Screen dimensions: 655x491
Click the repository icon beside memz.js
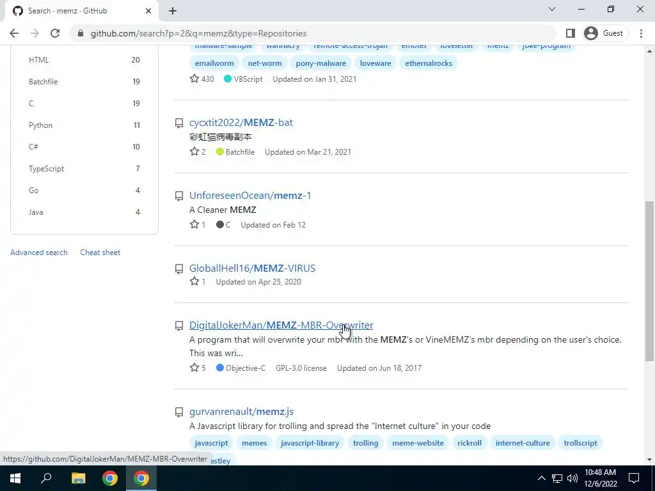(179, 412)
